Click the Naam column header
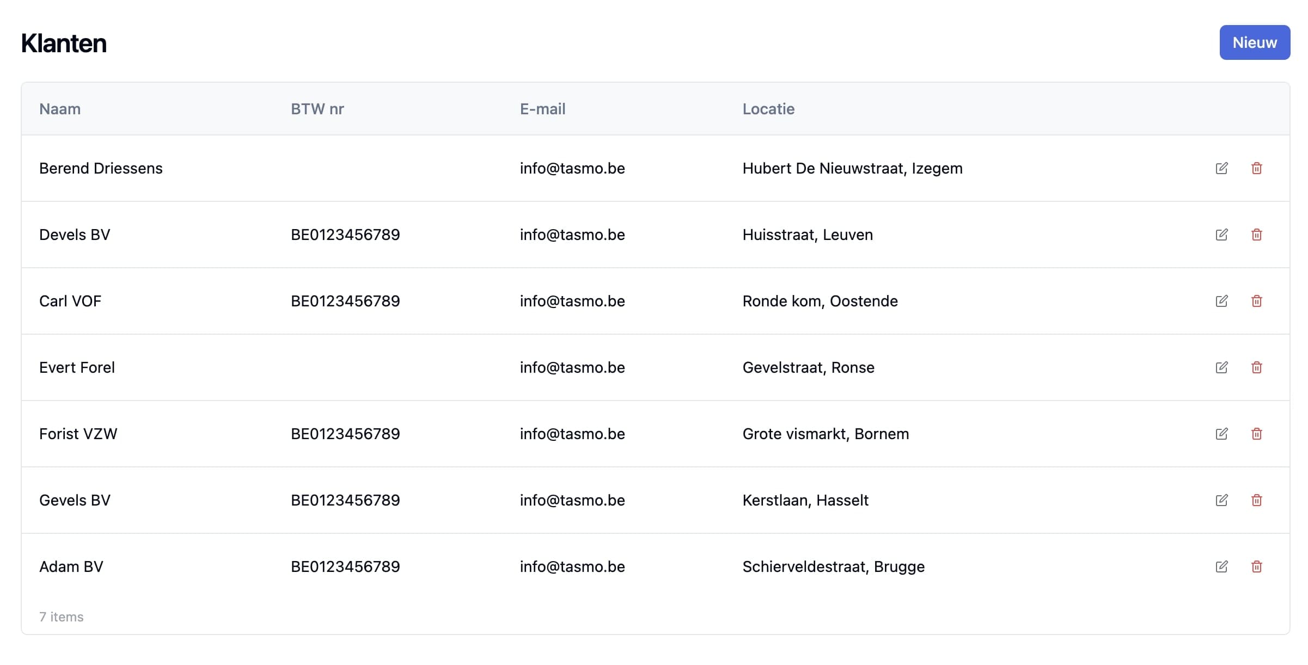The image size is (1308, 665). pos(60,109)
